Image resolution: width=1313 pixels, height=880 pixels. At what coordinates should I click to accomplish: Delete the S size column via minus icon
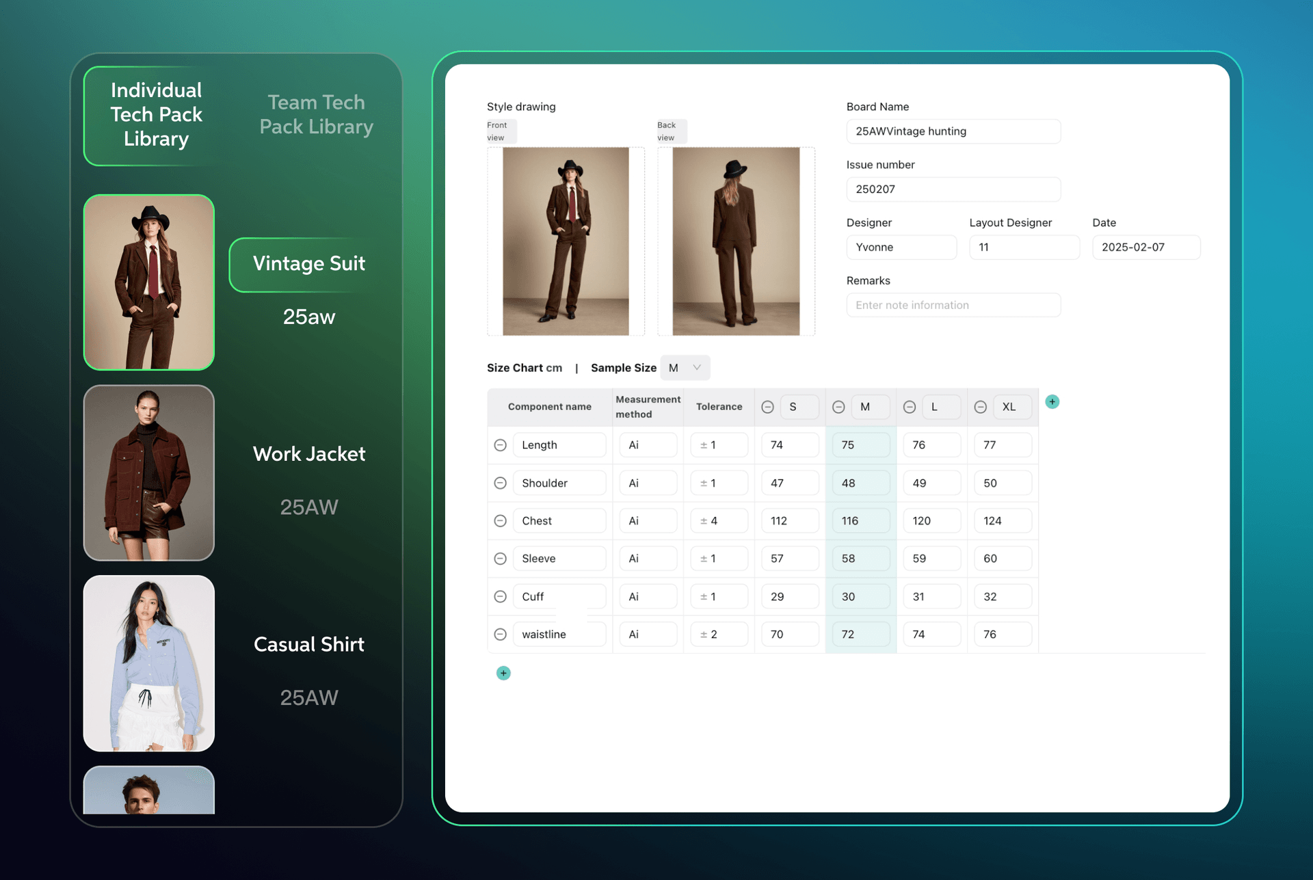pyautogui.click(x=767, y=407)
